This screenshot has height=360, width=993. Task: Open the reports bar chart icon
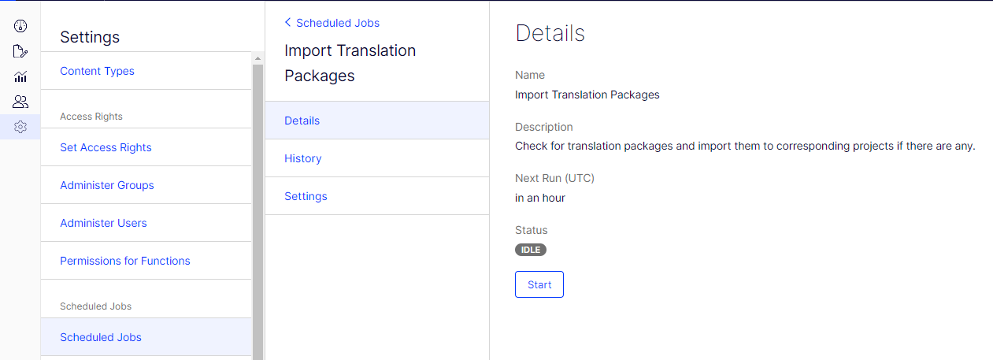(20, 76)
